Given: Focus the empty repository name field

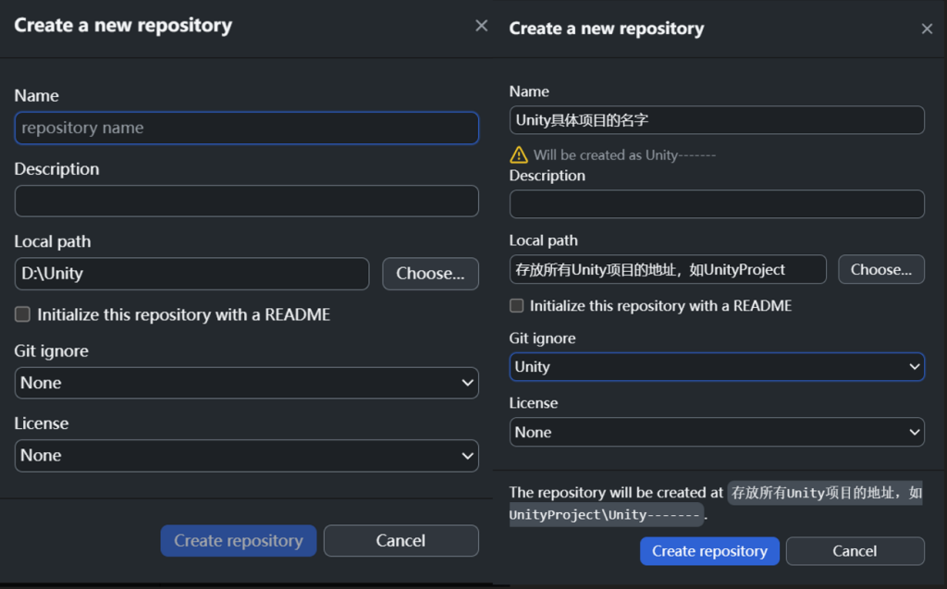Looking at the screenshot, I should 246,129.
